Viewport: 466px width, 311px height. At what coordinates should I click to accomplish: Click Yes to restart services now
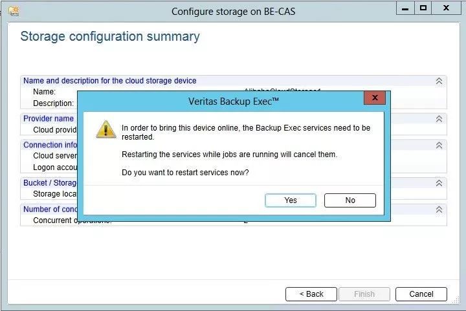[x=291, y=200]
